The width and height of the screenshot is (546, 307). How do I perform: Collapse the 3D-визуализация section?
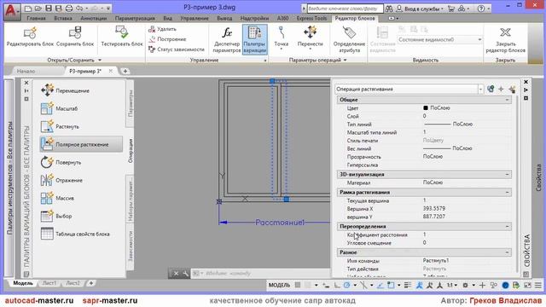tap(507, 174)
